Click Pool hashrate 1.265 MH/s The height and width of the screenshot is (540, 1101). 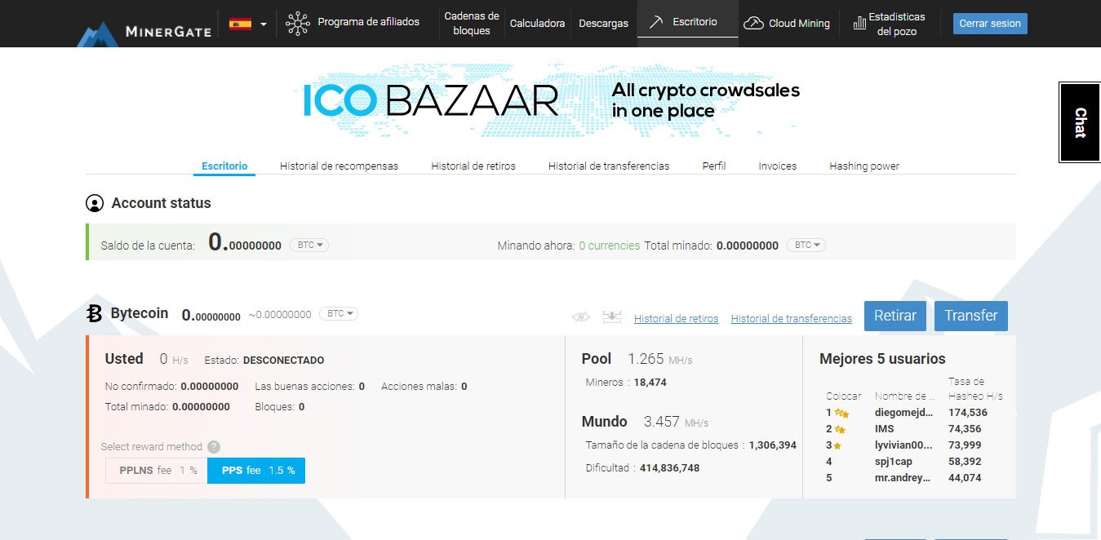coord(659,359)
